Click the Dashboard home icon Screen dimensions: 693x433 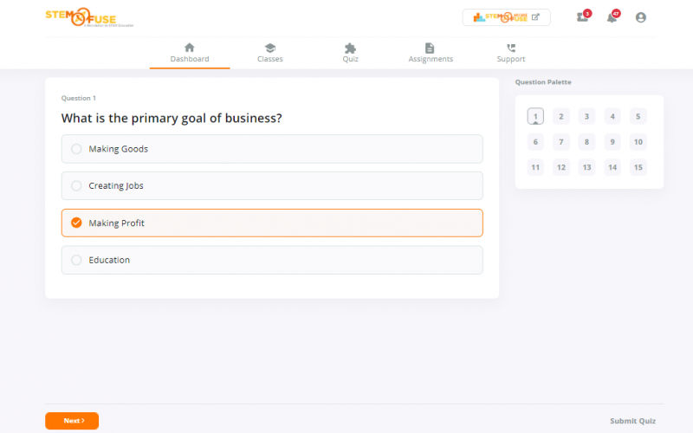tap(190, 48)
